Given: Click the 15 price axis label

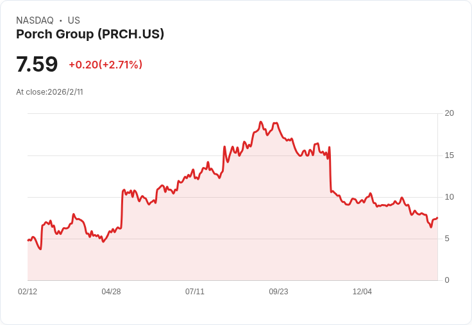Looking at the screenshot, I should point(449,155).
